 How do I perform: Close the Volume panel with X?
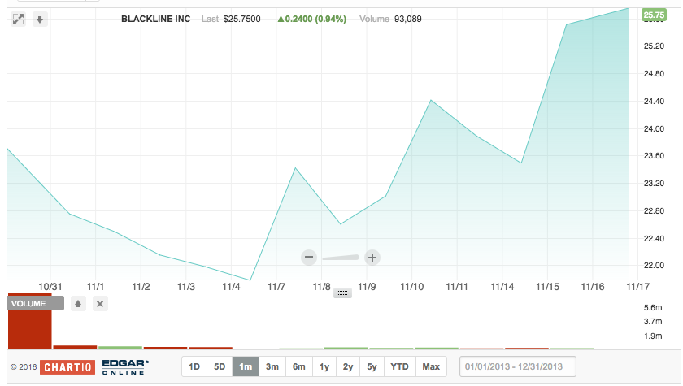[x=100, y=304]
